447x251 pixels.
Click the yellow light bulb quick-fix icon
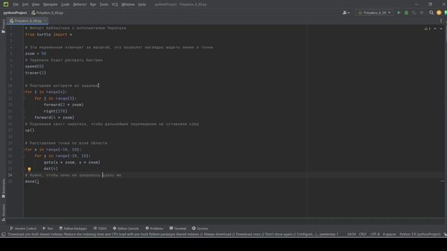[29, 169]
